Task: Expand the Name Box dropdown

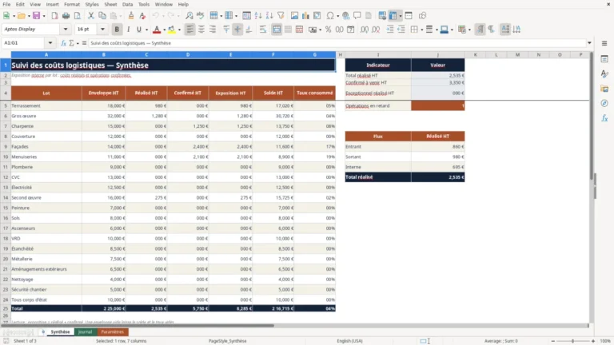Action: click(x=50, y=43)
